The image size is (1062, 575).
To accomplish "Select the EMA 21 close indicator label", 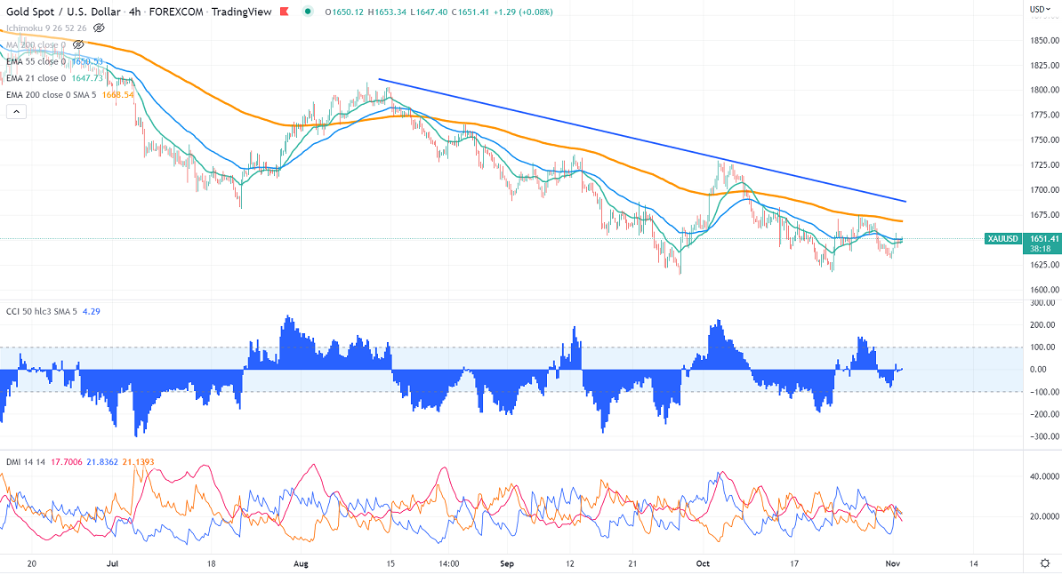I will click(36, 78).
